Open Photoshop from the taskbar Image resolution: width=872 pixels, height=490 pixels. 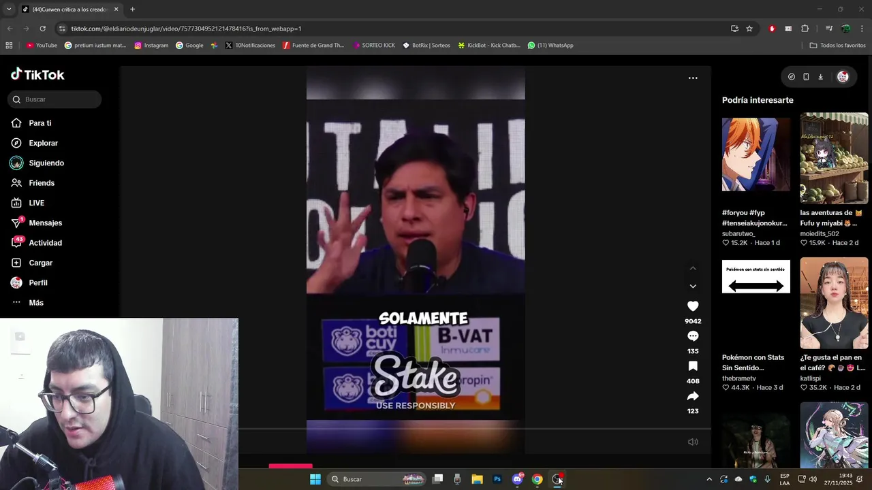[x=497, y=479]
